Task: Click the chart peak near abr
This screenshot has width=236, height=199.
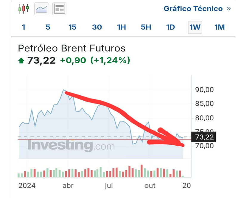Action: point(63,90)
